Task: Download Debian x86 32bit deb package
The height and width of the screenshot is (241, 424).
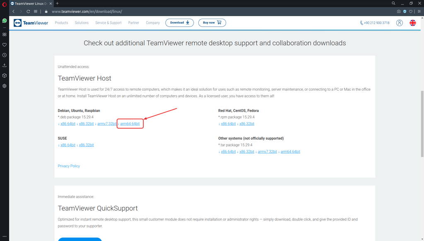Action: coord(86,124)
